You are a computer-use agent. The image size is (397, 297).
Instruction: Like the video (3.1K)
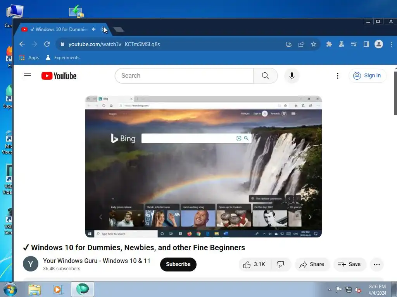[255, 265]
